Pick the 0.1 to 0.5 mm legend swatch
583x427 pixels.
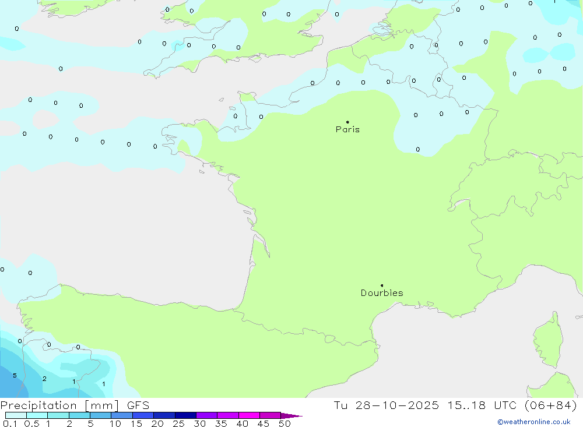pyautogui.click(x=16, y=415)
